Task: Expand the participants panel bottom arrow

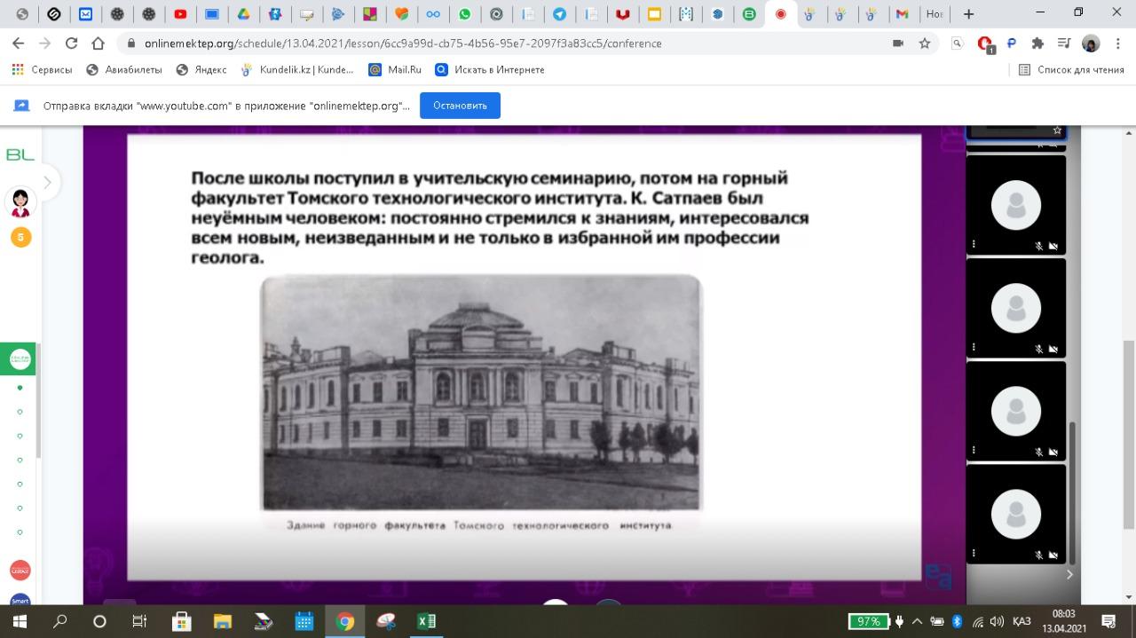Action: 1069,574
